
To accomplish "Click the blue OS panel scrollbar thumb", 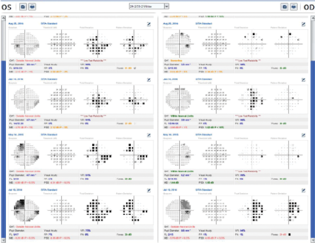I will tap(4, 149).
